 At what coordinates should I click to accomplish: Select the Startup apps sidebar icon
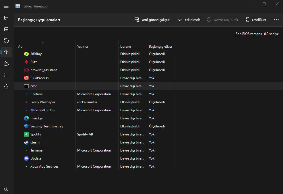(x=6, y=52)
